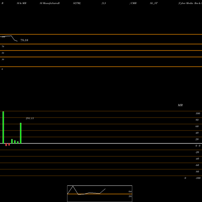
Task: Click the tallest green bar at far left
Action: pyautogui.click(x=3, y=127)
